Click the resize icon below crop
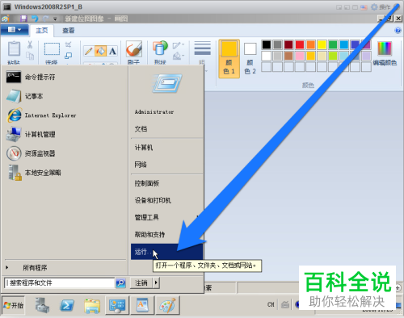The height and width of the screenshot is (318, 404). pos(69,56)
